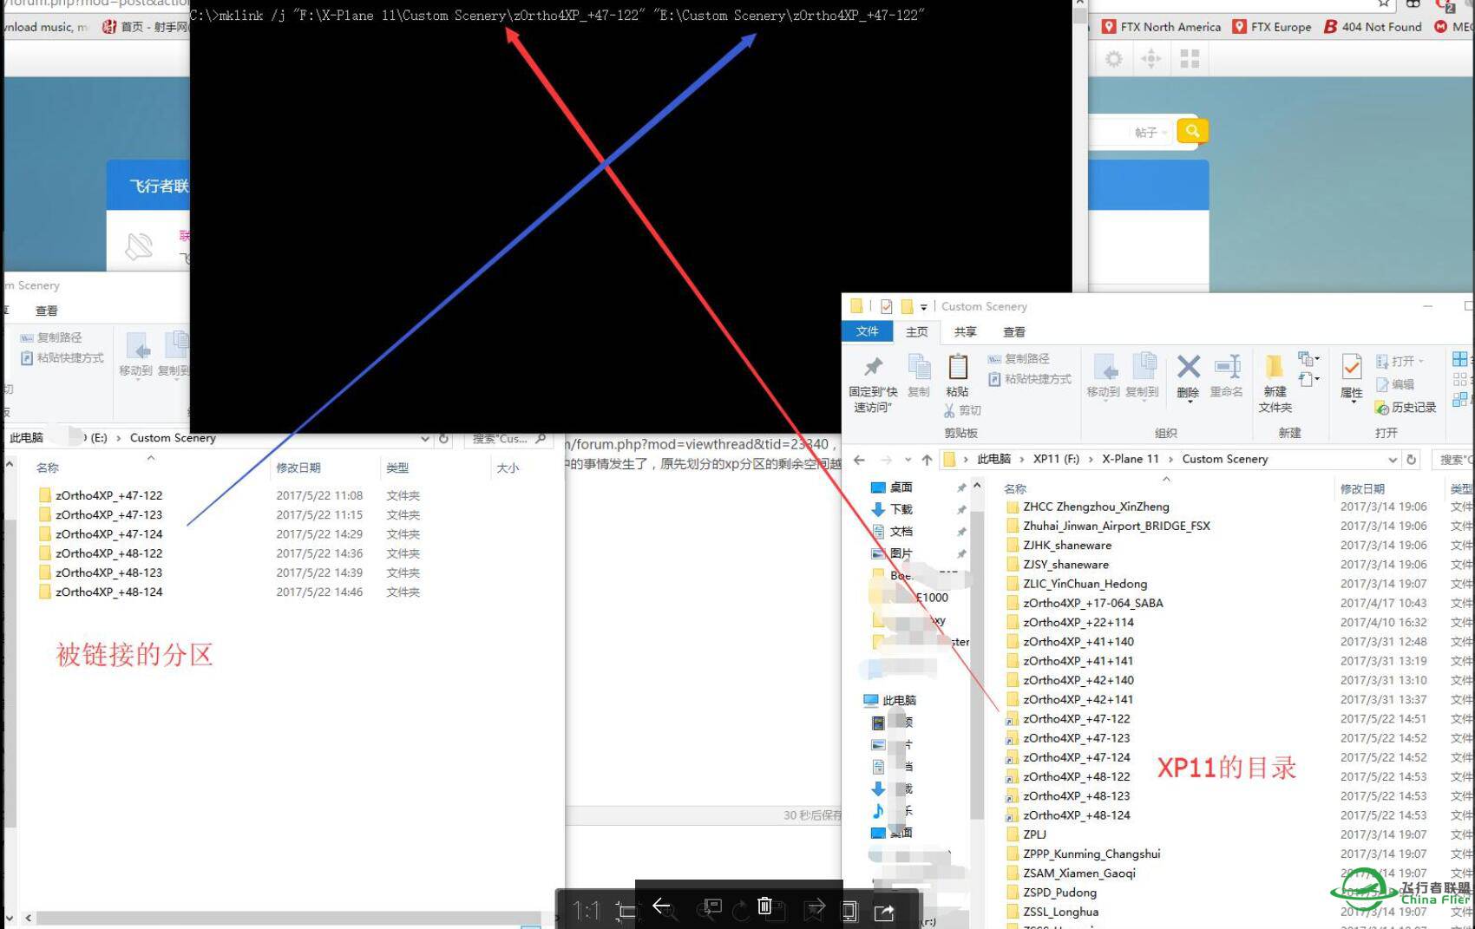Click History (历史记录) in right Explorer ribbon

[x=1406, y=408]
